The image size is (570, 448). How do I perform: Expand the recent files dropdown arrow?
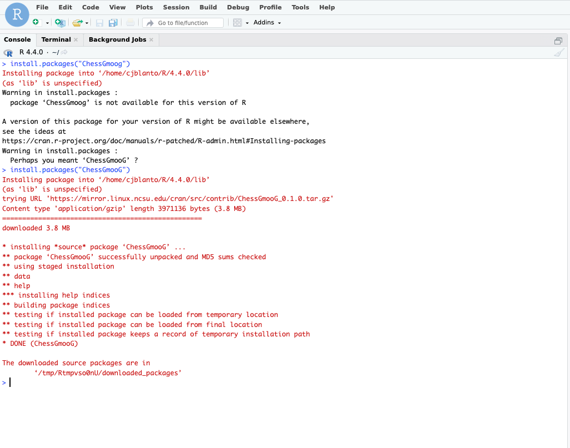[87, 23]
